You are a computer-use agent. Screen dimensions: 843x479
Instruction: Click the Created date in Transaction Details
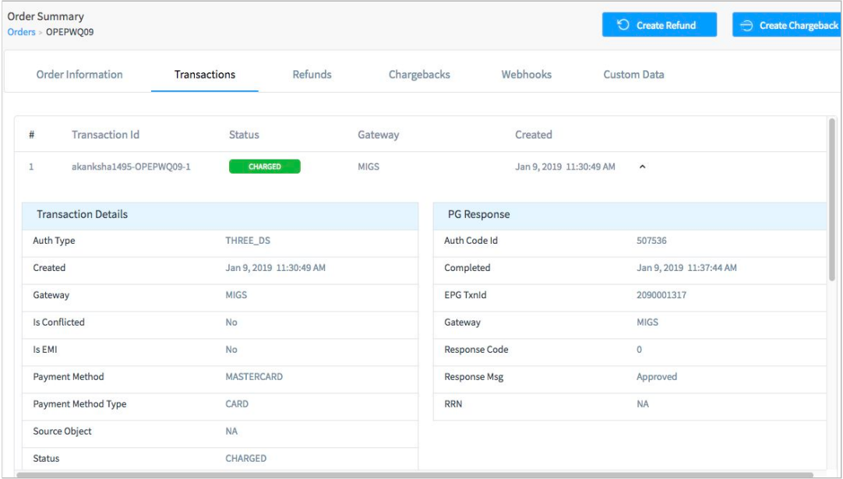275,268
